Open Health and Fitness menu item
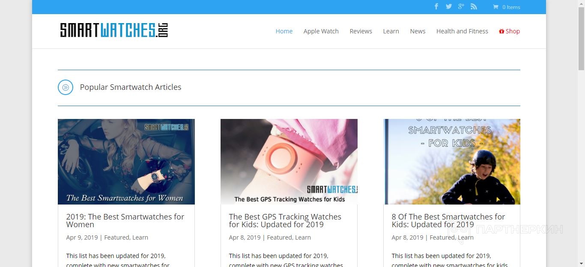The height and width of the screenshot is (267, 585). [462, 31]
